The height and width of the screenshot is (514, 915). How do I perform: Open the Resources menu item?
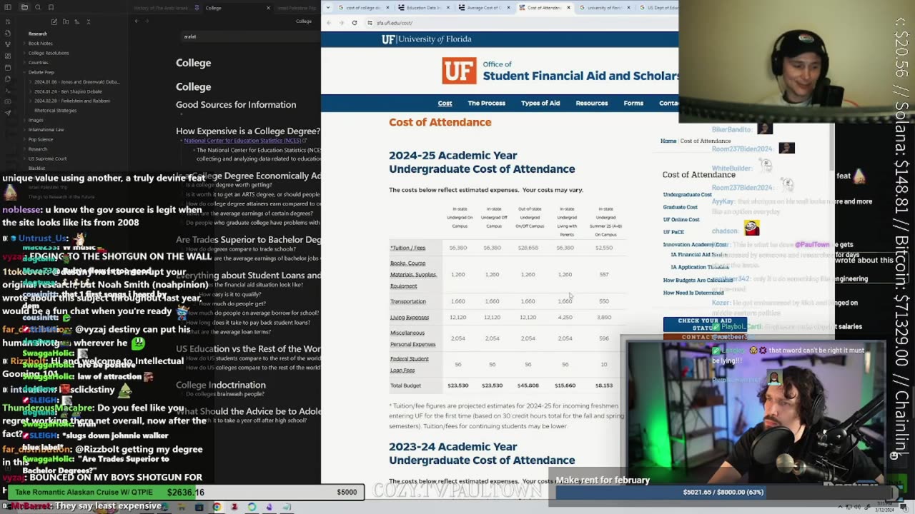click(592, 103)
